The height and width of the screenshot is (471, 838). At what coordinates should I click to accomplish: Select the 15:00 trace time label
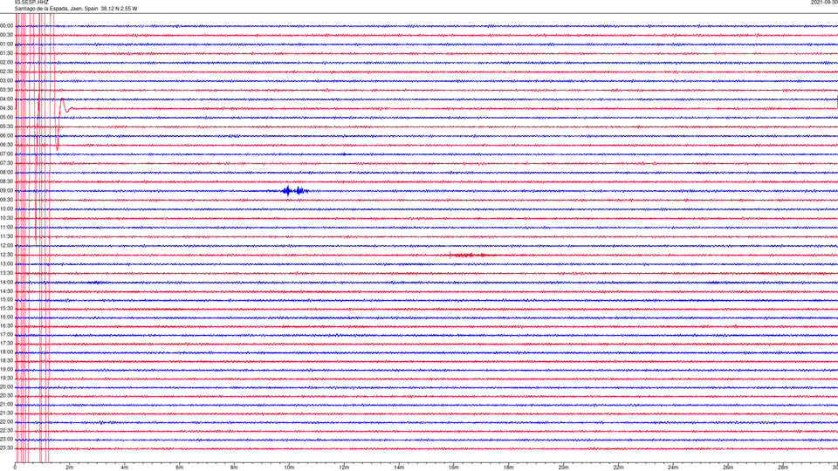point(6,299)
